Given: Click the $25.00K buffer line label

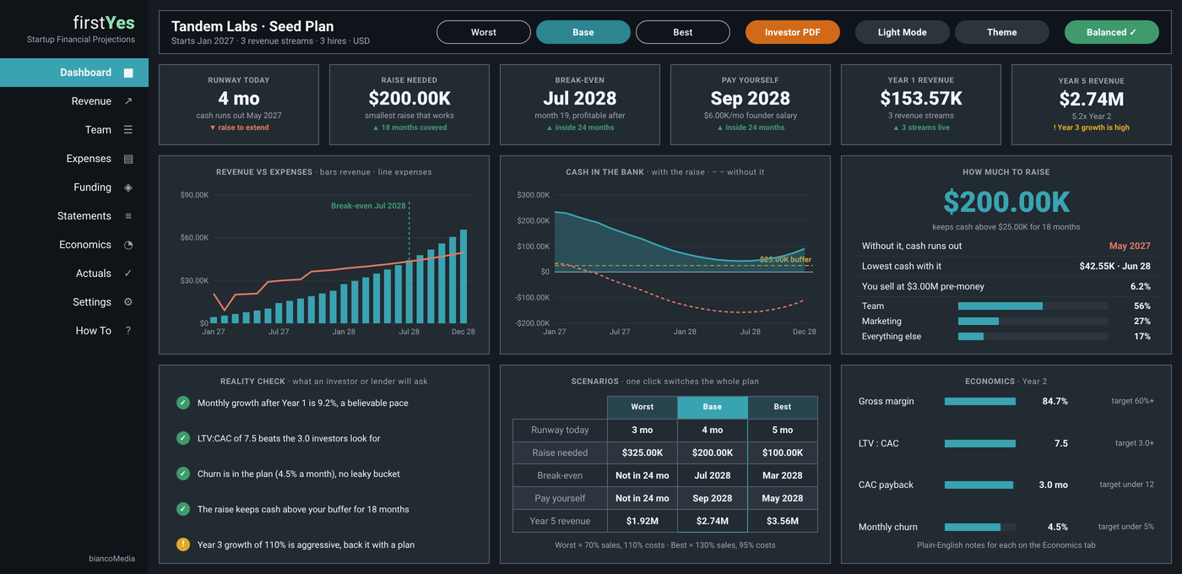Looking at the screenshot, I should click(785, 260).
